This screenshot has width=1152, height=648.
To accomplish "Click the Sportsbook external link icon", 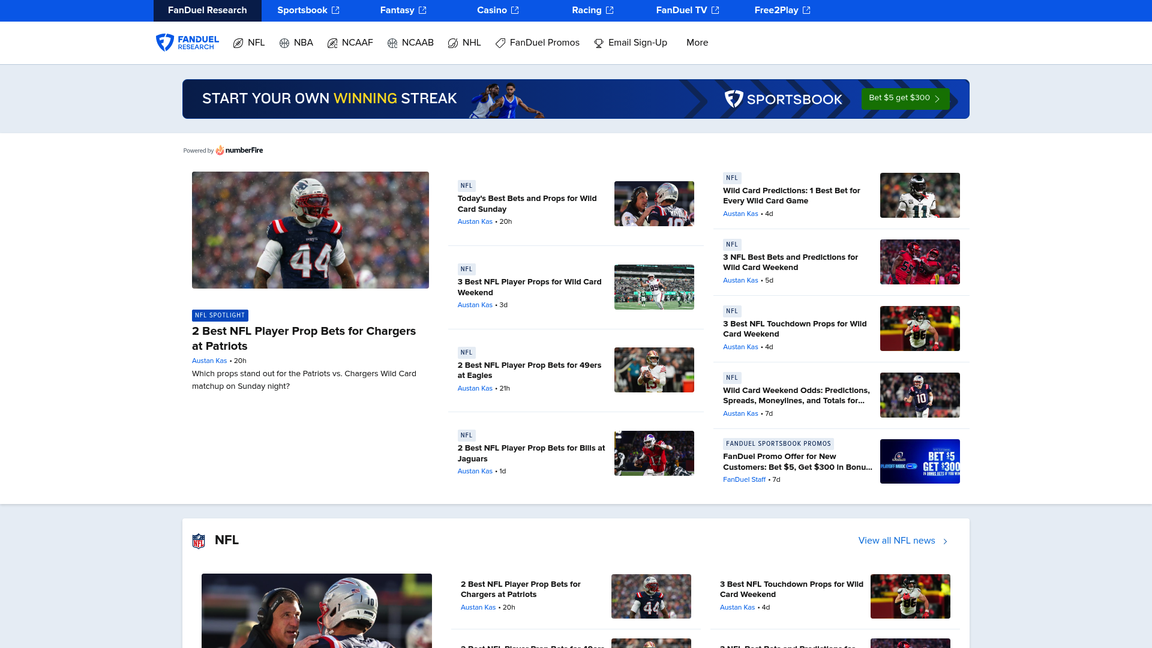I will tap(335, 10).
